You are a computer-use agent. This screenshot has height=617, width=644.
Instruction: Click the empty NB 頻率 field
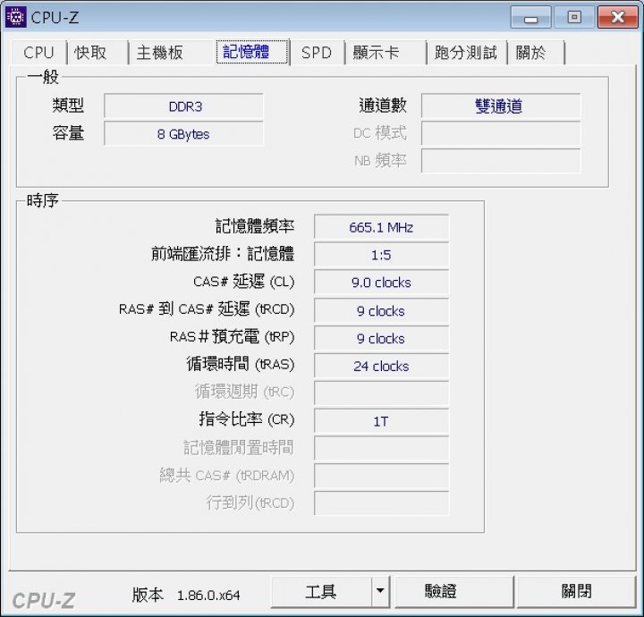click(501, 161)
